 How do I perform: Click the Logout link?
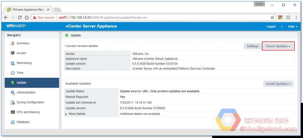click(x=271, y=26)
